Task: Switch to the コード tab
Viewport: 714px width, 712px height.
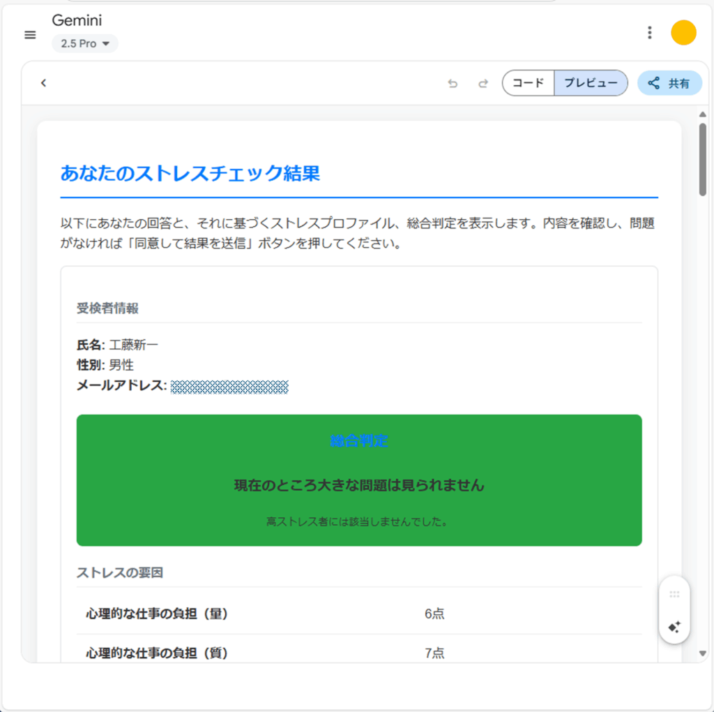Action: [529, 83]
